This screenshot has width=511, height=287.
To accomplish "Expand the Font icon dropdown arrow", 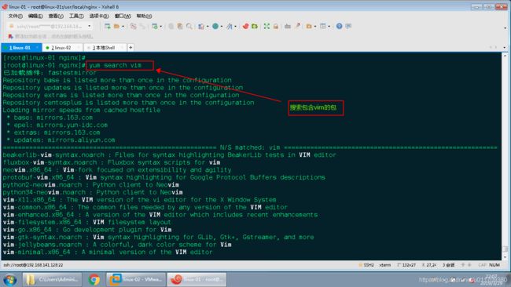I will tap(235, 27).
